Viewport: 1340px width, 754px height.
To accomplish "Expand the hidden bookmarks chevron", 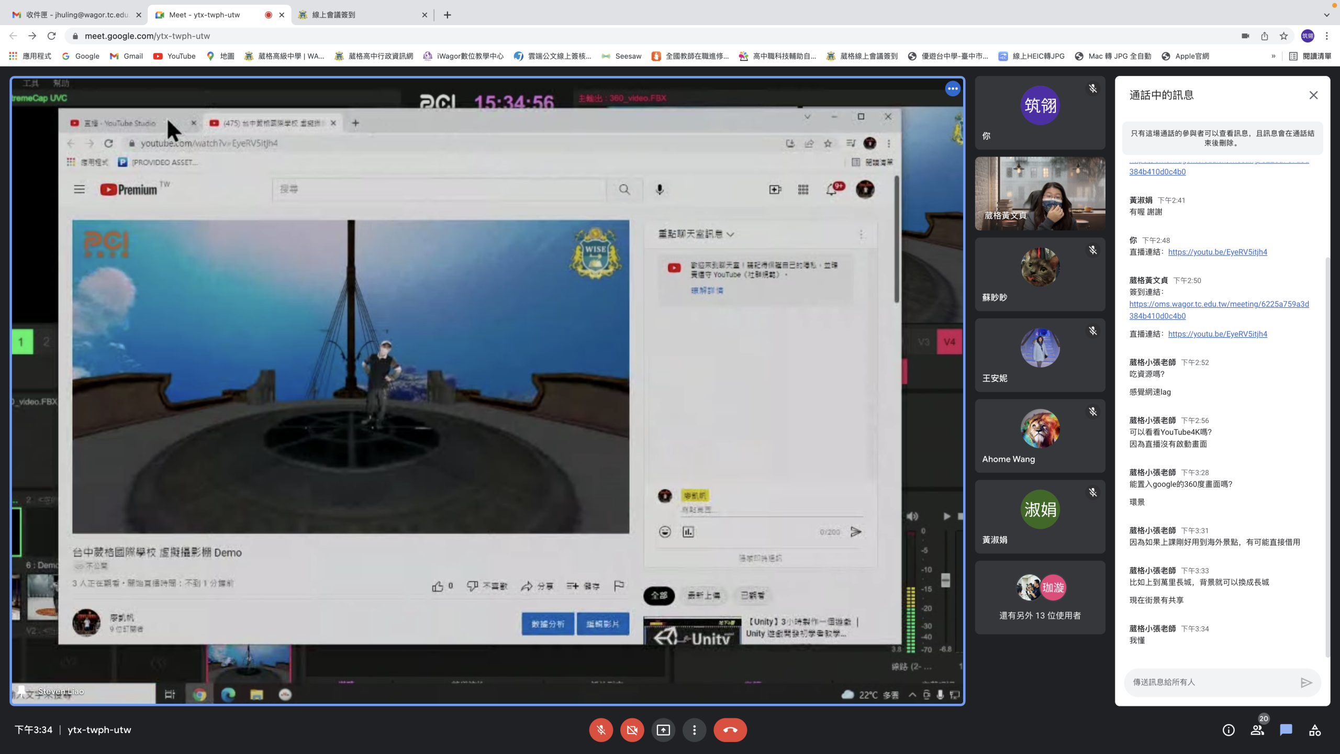I will click(1273, 56).
